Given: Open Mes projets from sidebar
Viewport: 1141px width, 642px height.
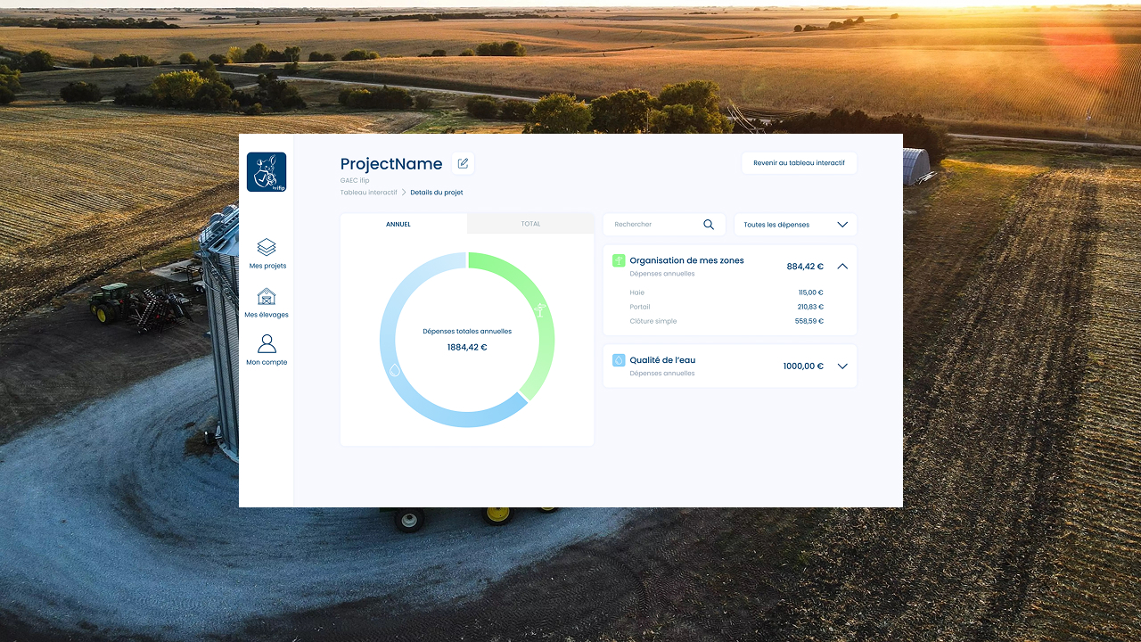Looking at the screenshot, I should click(x=267, y=248).
